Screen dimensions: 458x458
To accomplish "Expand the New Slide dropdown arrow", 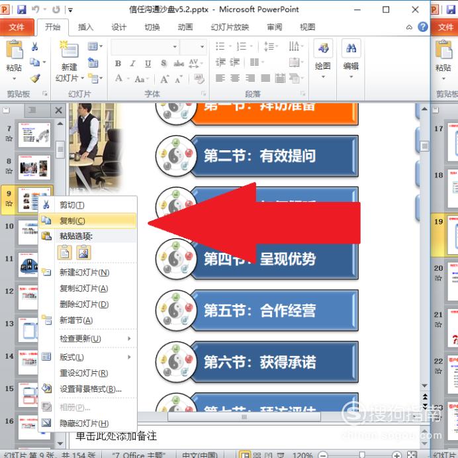I will [83, 78].
